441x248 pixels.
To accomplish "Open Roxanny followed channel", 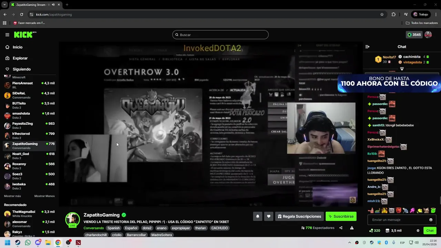I will tap(29, 166).
